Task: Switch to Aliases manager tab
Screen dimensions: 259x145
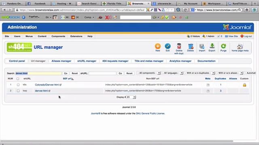Action: 62,61
